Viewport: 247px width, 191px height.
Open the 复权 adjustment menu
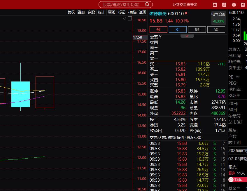click(x=71, y=12)
